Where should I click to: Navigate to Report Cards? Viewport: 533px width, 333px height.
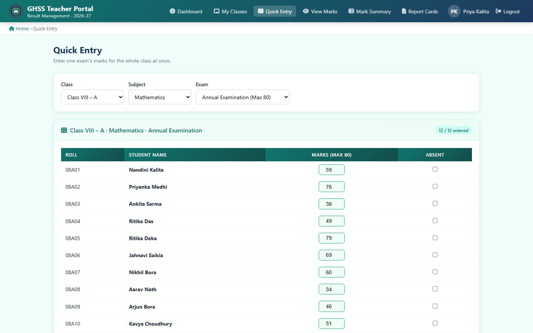(420, 11)
